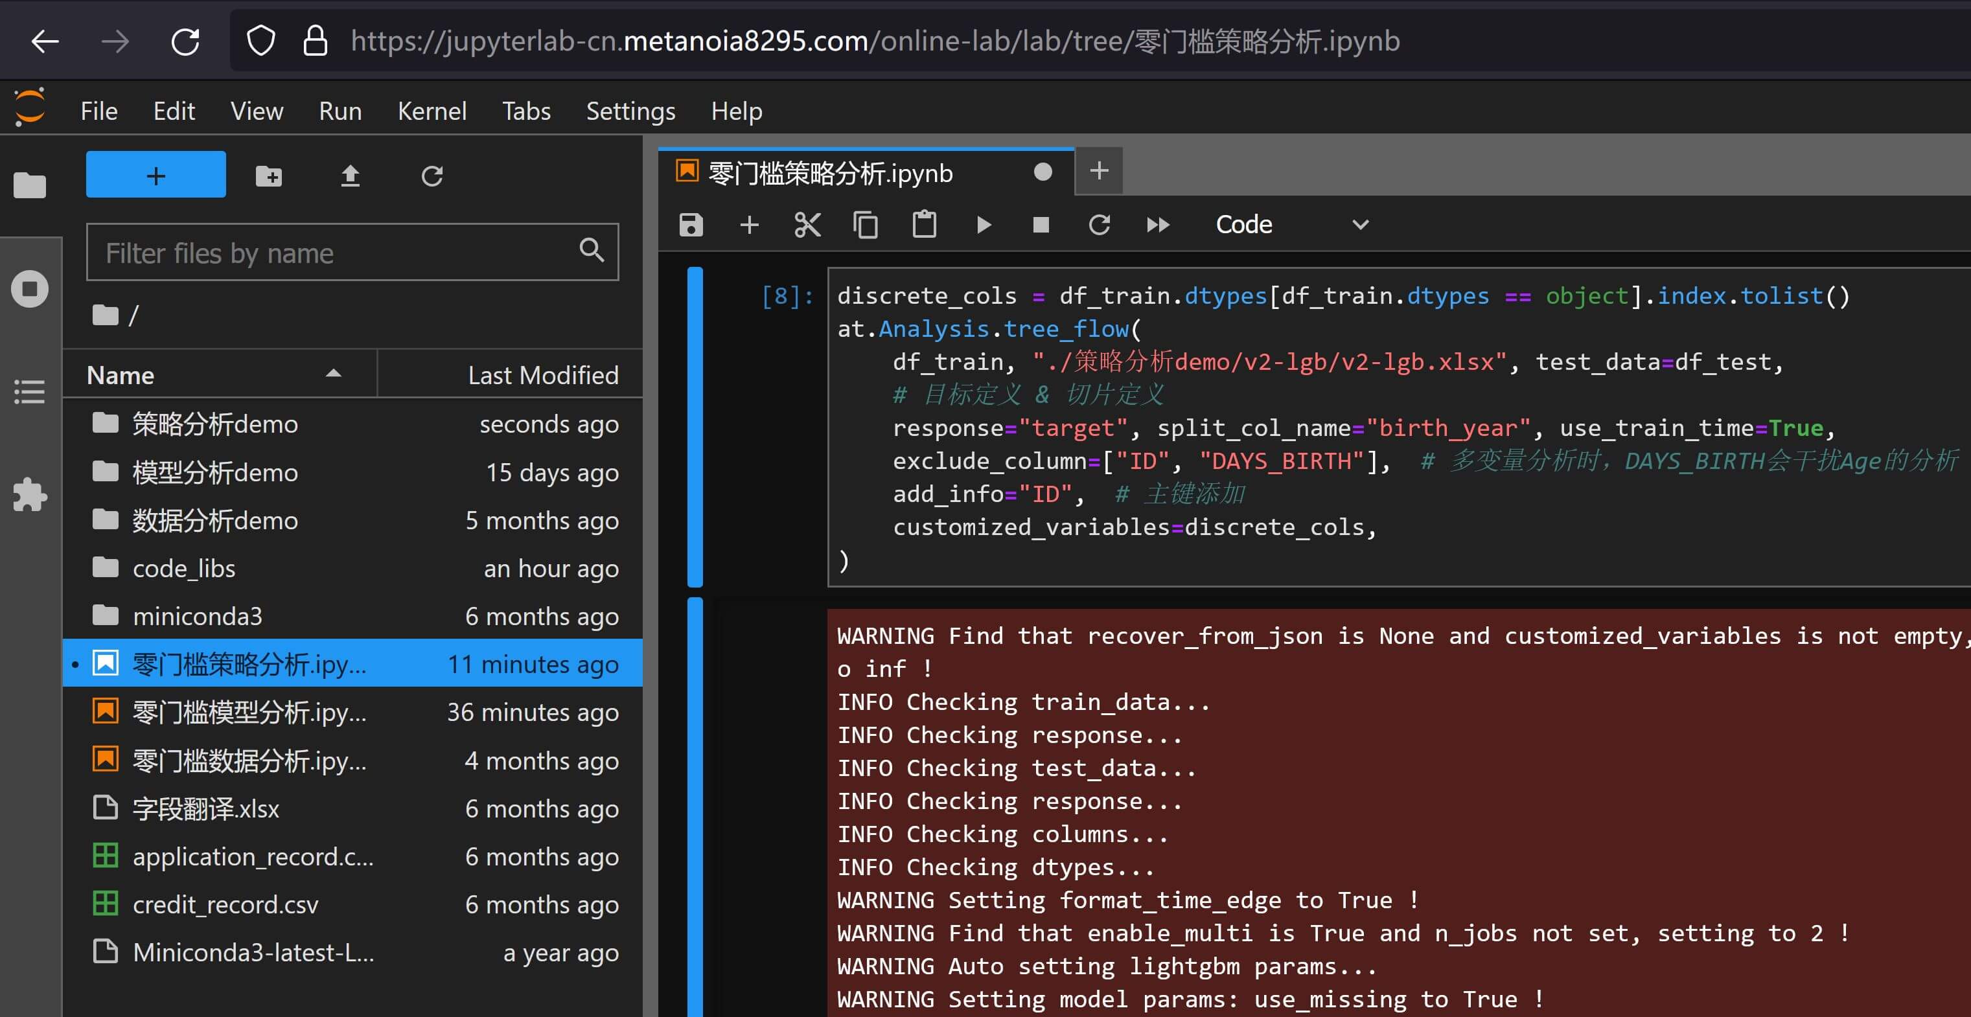Sort files by Last Modified column
The height and width of the screenshot is (1017, 1971).
pyautogui.click(x=542, y=375)
